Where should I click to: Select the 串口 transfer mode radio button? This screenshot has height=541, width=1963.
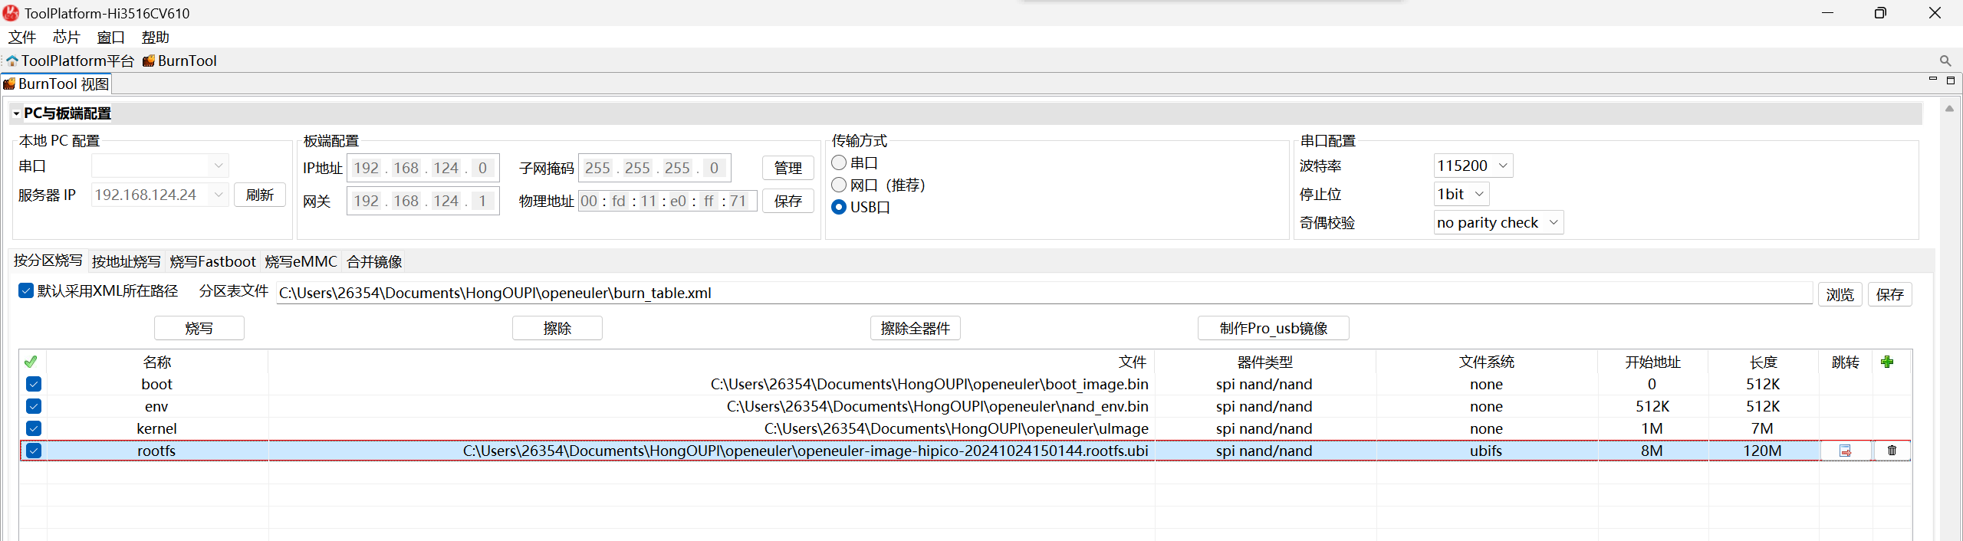pyautogui.click(x=839, y=162)
